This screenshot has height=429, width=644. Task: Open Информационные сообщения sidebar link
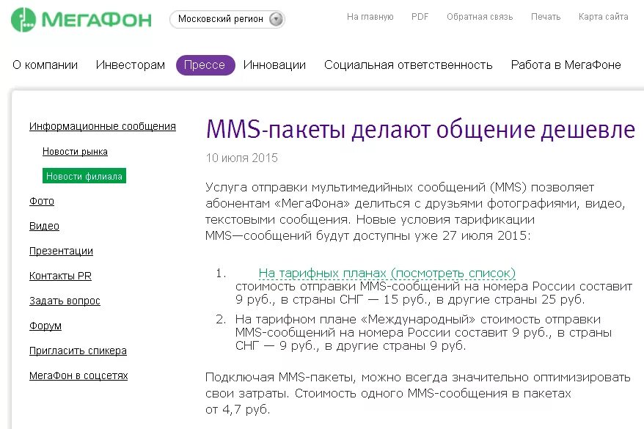(x=103, y=126)
